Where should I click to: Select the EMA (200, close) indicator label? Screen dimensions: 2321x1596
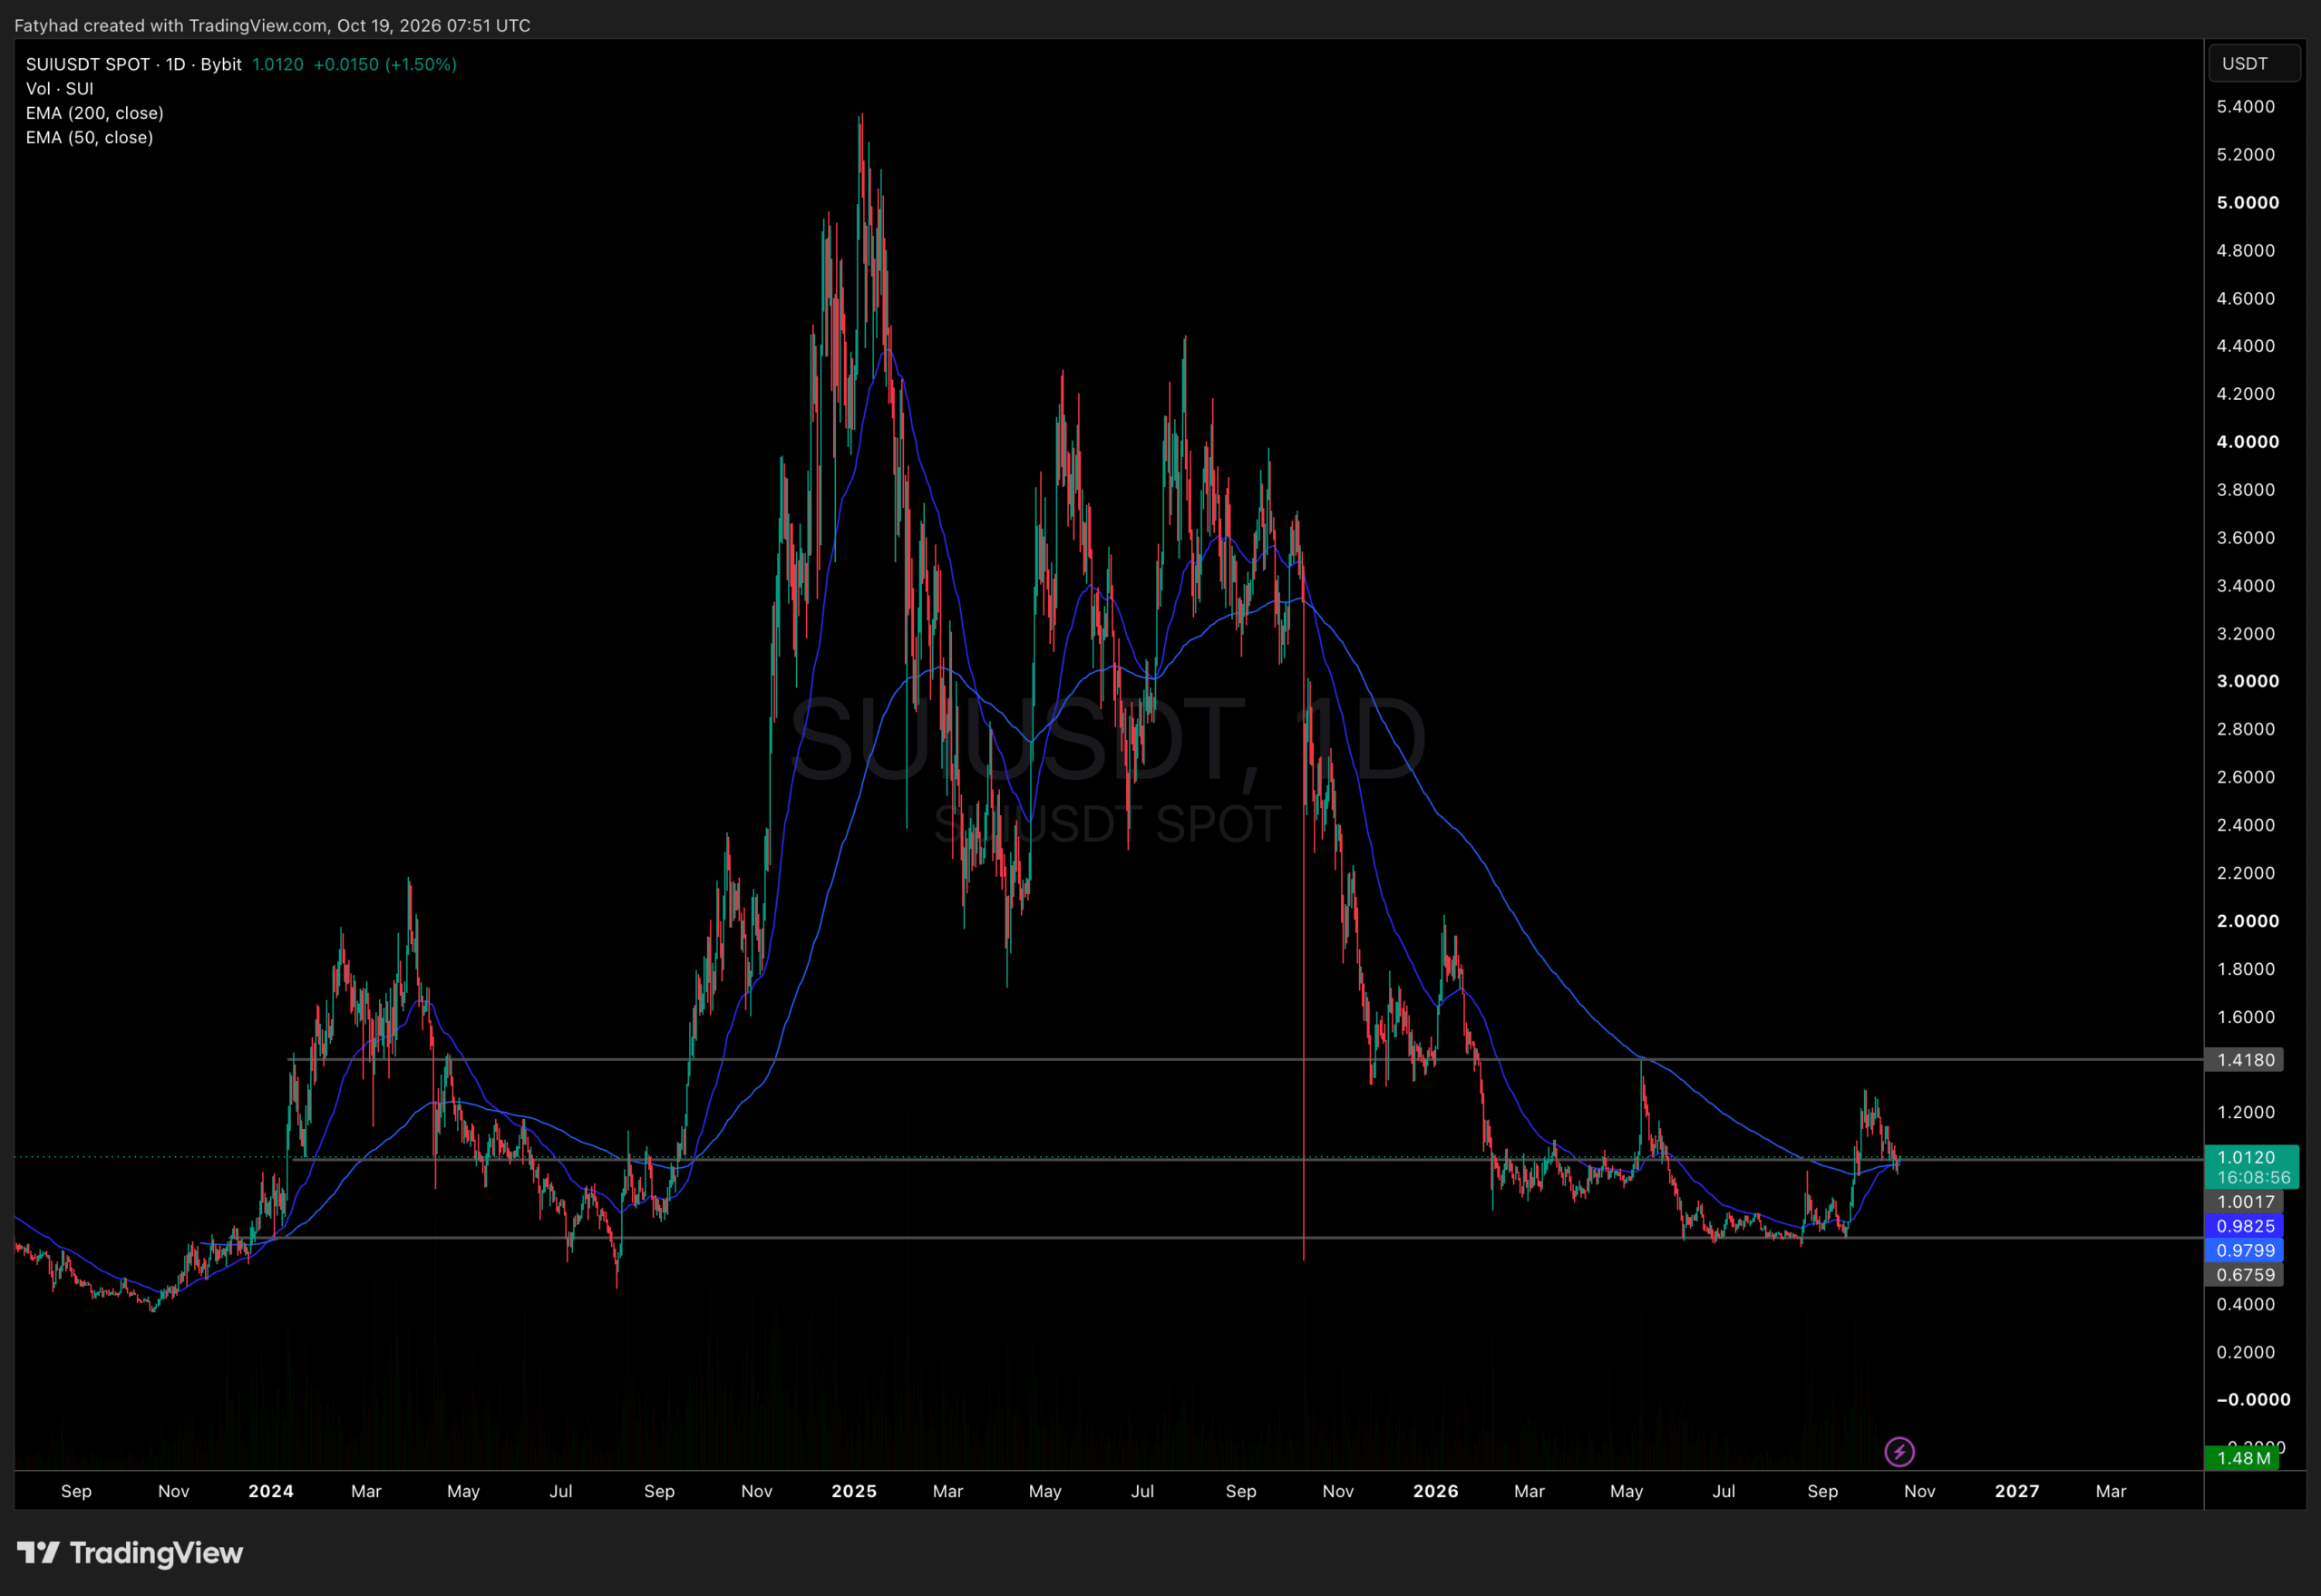click(x=95, y=113)
